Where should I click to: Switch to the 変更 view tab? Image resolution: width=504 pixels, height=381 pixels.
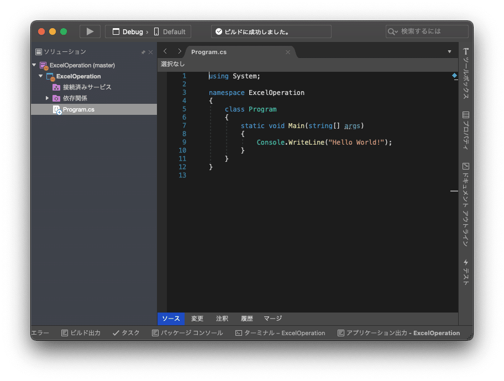[x=197, y=319]
